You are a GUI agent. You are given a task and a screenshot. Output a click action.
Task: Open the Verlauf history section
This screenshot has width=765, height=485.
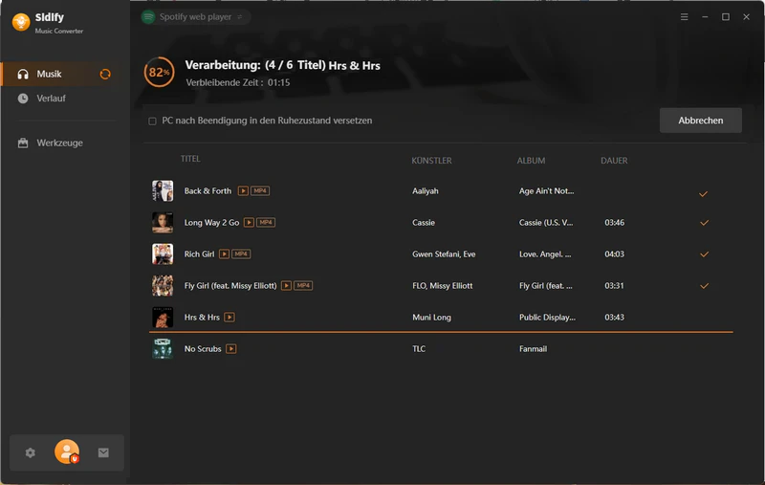point(51,99)
